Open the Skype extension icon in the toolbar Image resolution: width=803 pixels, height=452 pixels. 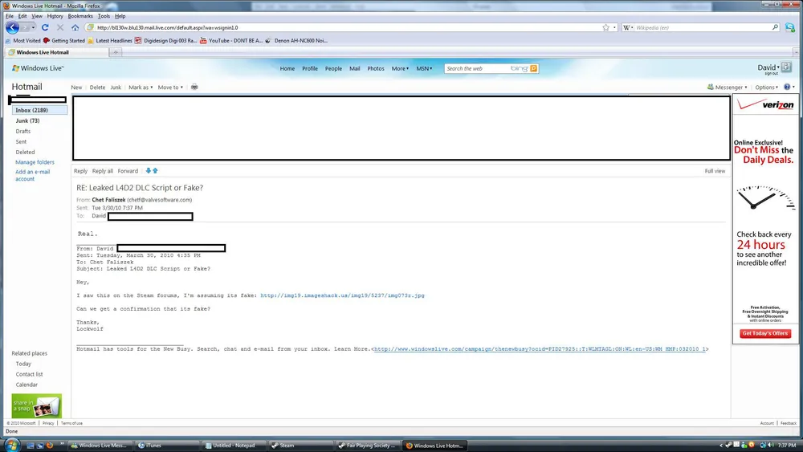pyautogui.click(x=789, y=27)
